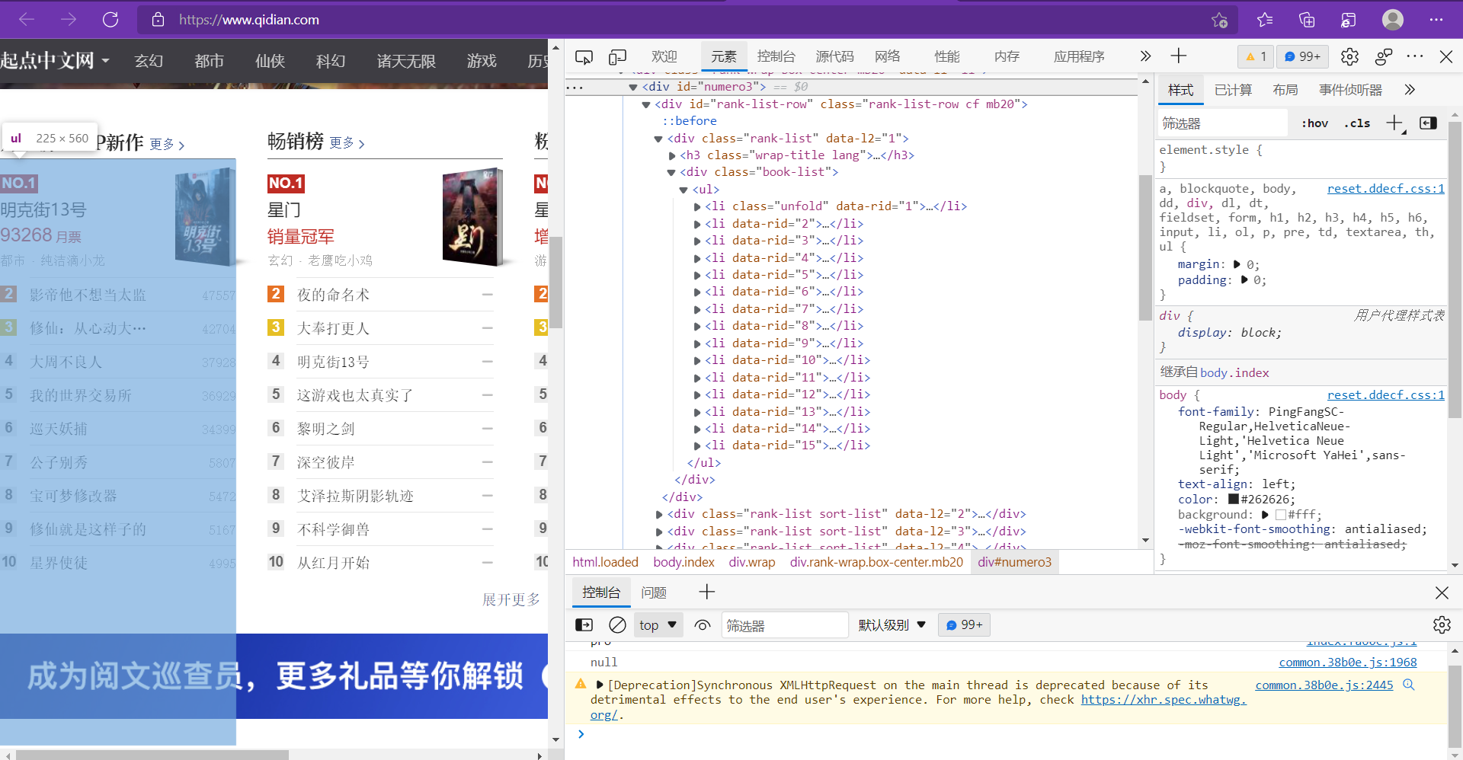The image size is (1463, 760).
Task: Select div.rank-wrap.box-center.mb20 breadcrumb
Action: tap(876, 562)
